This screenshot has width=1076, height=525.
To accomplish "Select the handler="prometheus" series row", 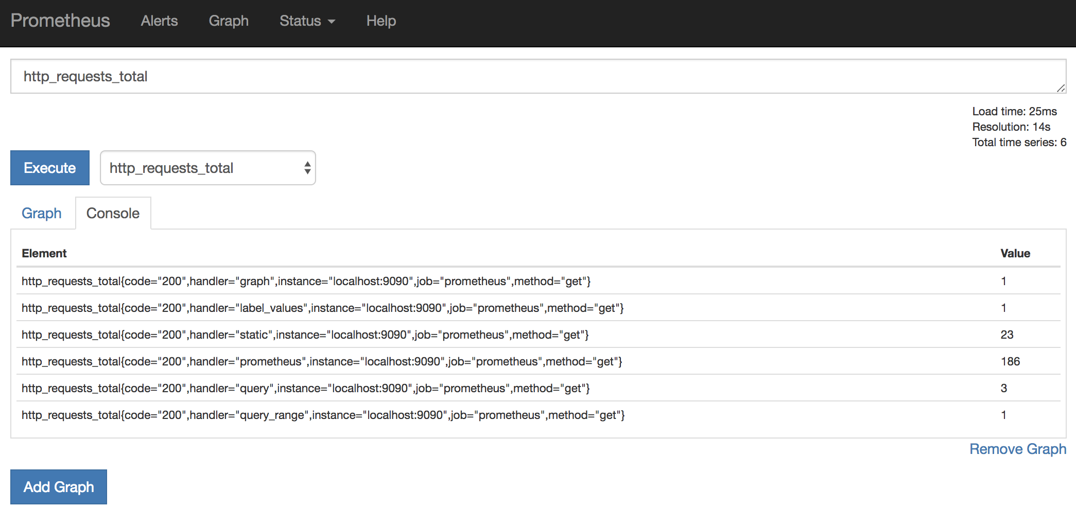I will point(538,361).
